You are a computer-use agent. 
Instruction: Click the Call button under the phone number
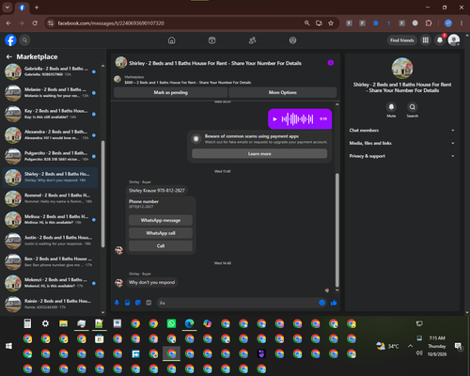pos(161,246)
